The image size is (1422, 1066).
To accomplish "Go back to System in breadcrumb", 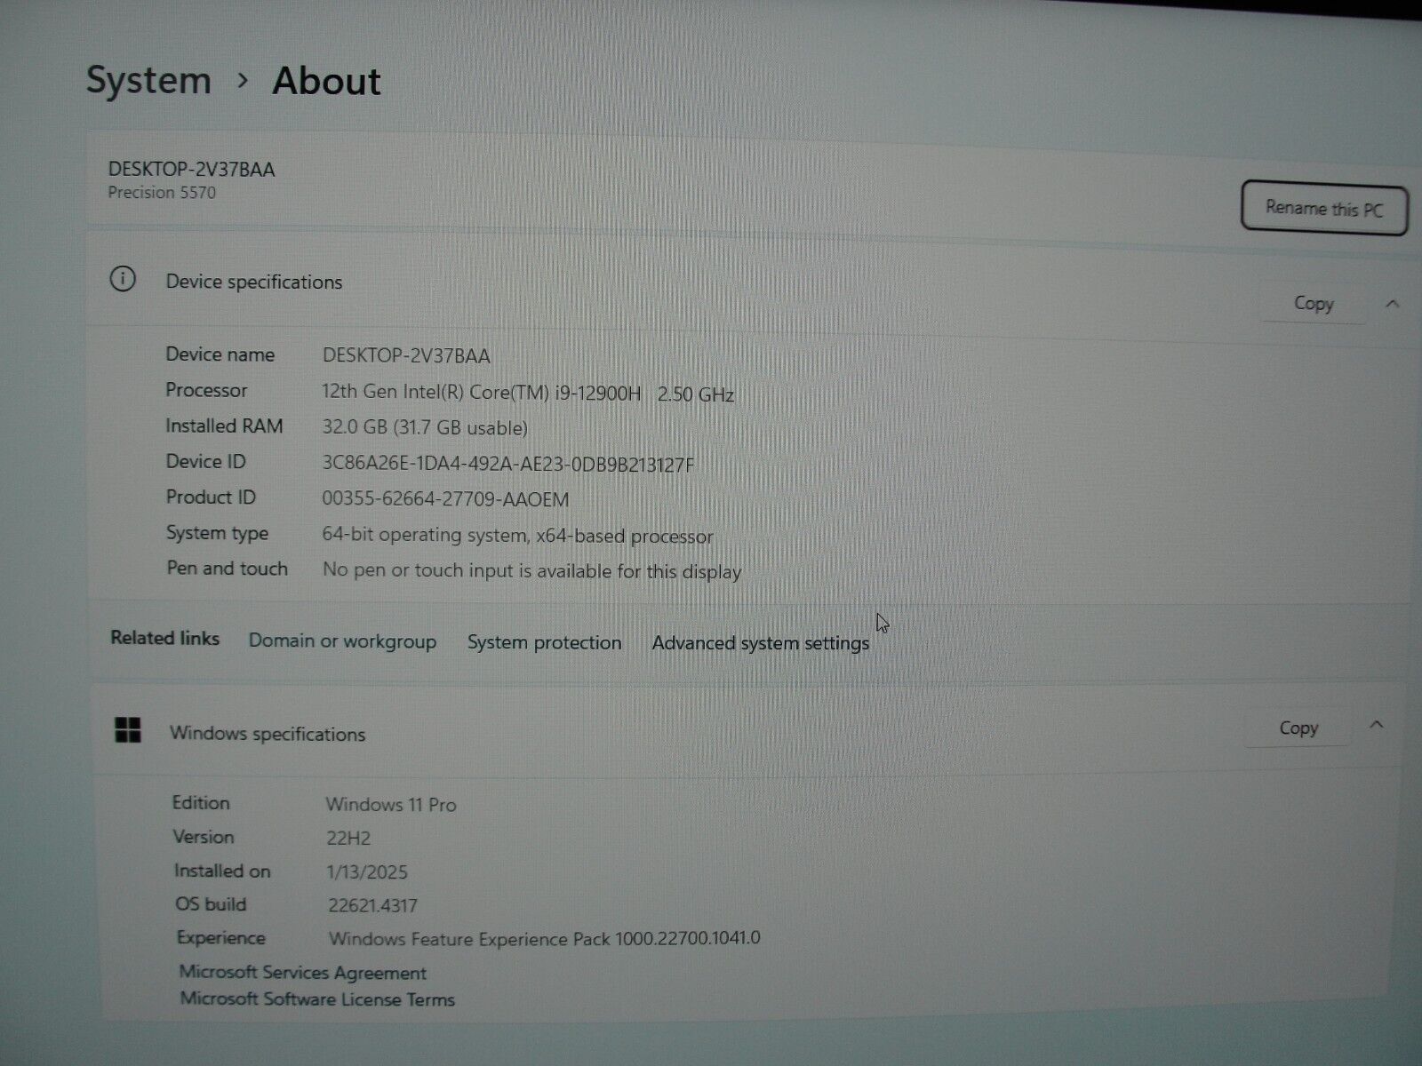I will tap(148, 80).
